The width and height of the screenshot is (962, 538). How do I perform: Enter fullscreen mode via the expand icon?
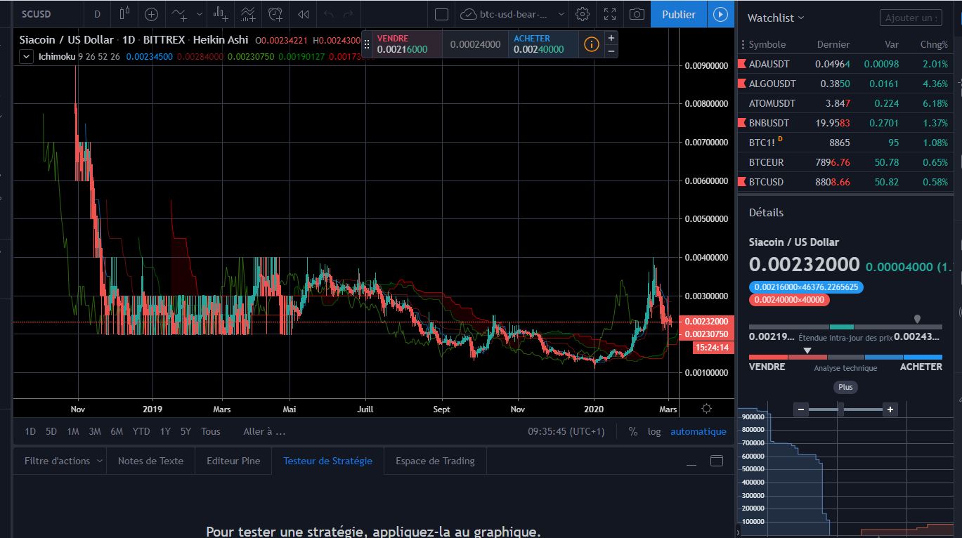pyautogui.click(x=609, y=14)
